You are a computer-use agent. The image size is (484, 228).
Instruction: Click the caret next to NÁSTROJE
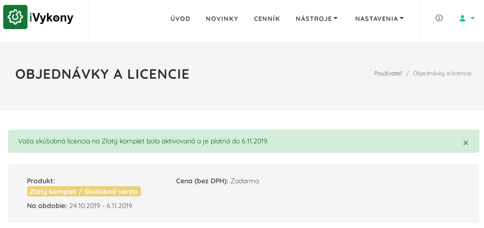point(336,18)
